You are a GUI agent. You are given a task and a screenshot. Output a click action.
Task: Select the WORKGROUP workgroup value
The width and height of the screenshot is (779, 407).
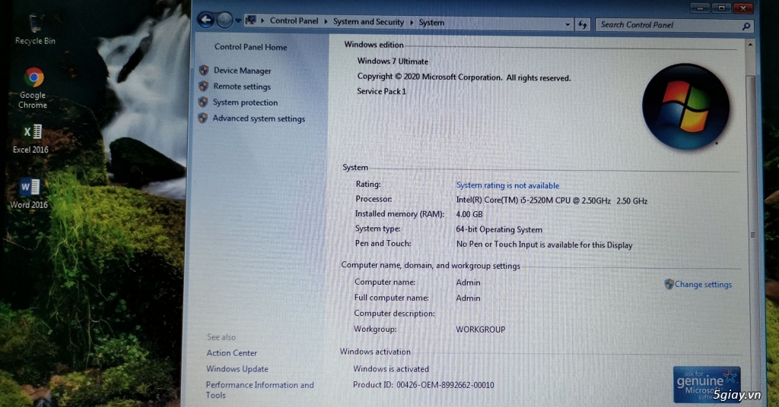[x=481, y=330]
